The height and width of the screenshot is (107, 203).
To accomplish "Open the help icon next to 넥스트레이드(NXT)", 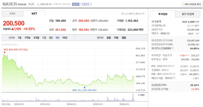I will point(143,14).
